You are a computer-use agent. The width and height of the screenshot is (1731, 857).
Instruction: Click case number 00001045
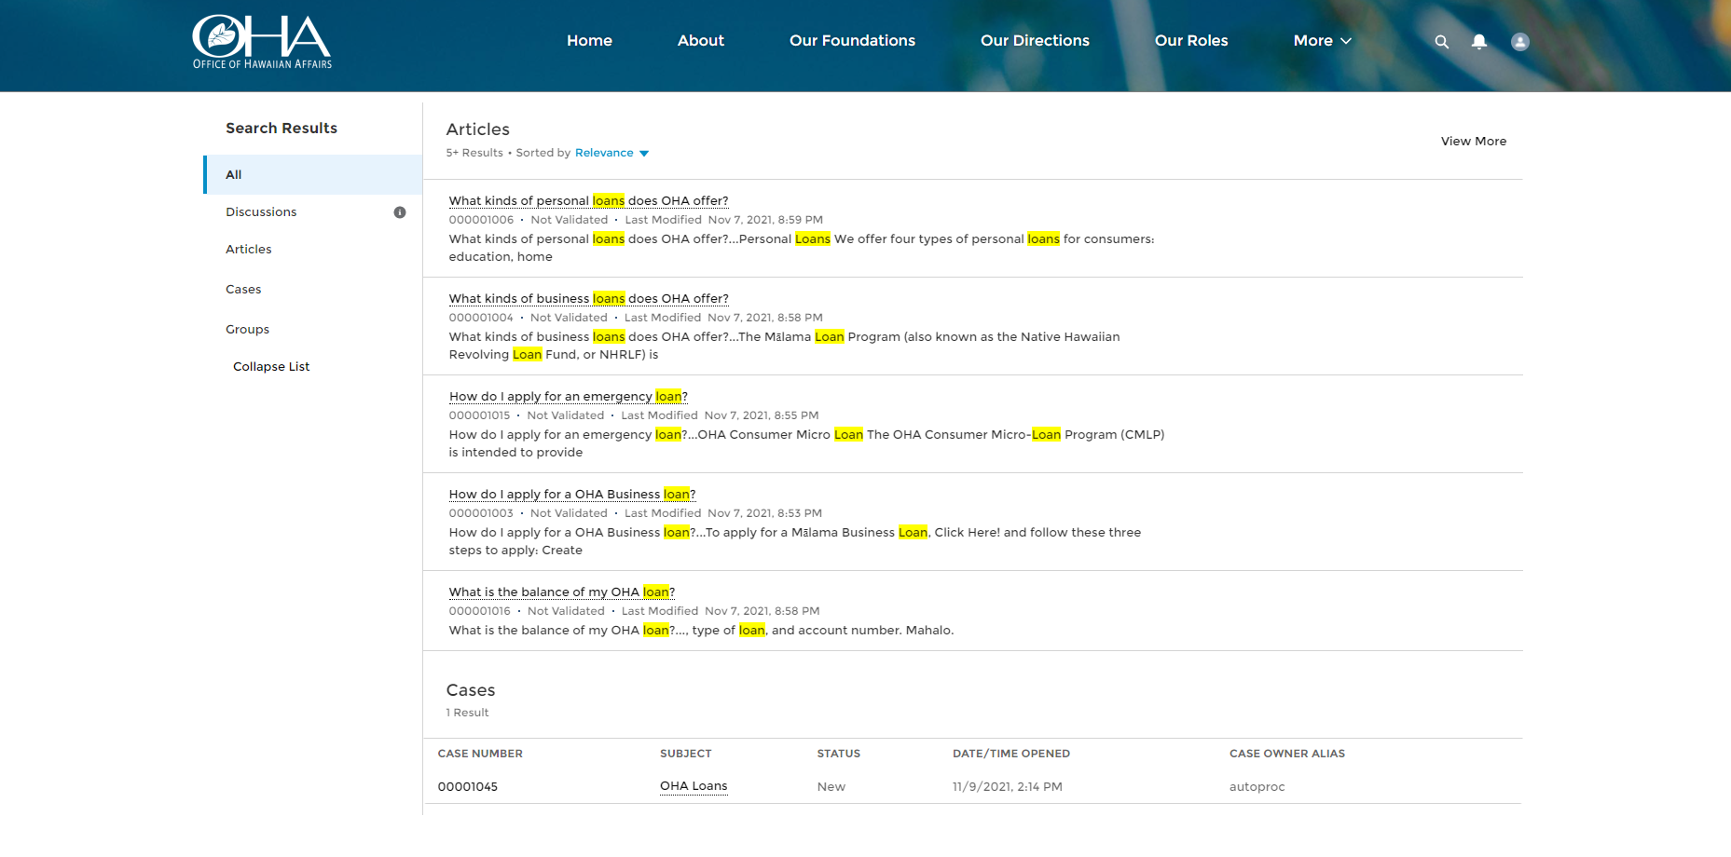tap(468, 787)
